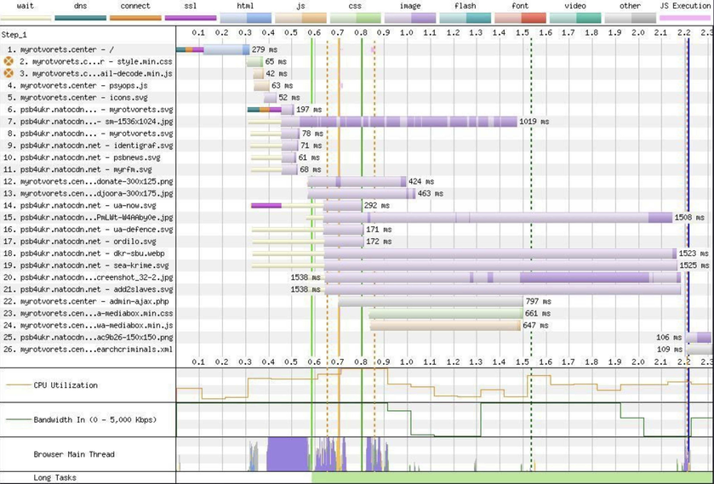Click the 1.0 second mark on top time axis
The image size is (714, 484).
pyautogui.click(x=406, y=33)
